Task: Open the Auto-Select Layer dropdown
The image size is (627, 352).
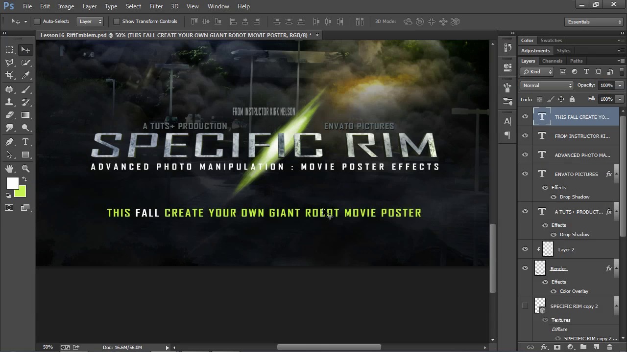Action: 91,22
